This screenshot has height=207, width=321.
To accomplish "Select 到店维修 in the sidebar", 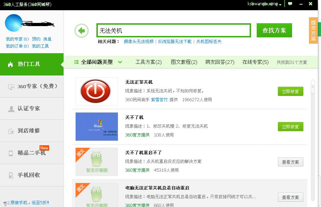I will [32, 131].
